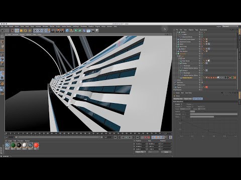This screenshot has height=180, width=241.
Task: Select the Habitat Section object
Action: click(x=187, y=77)
